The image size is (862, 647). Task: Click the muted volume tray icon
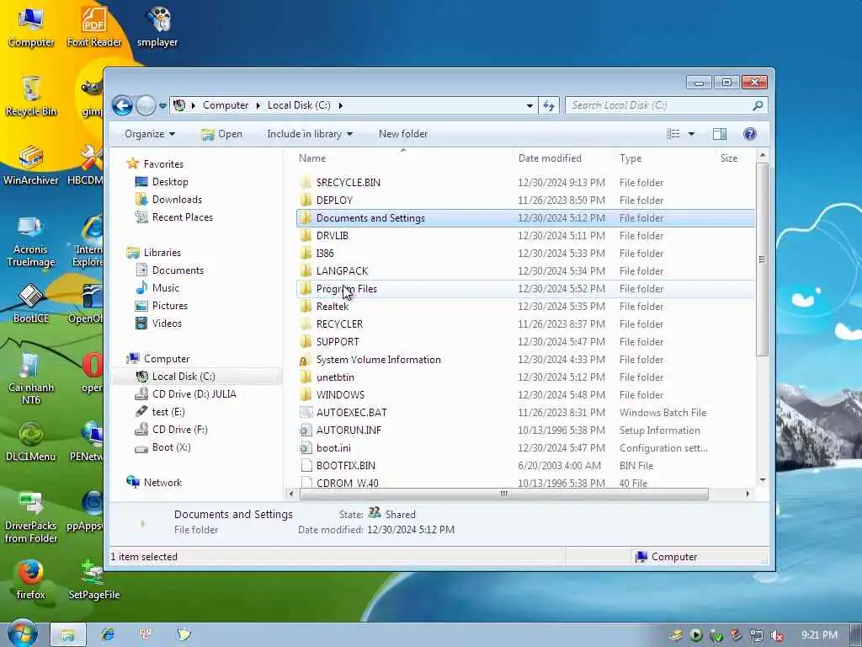click(x=777, y=635)
